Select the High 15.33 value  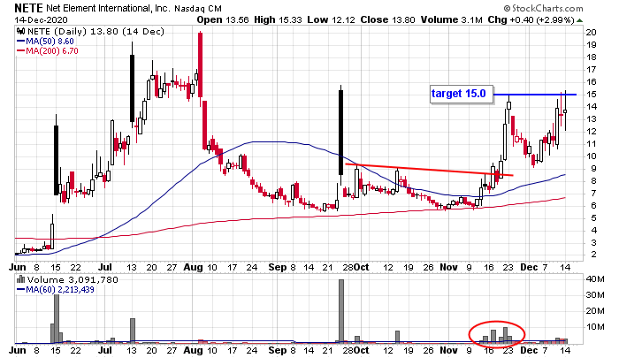pyautogui.click(x=279, y=19)
